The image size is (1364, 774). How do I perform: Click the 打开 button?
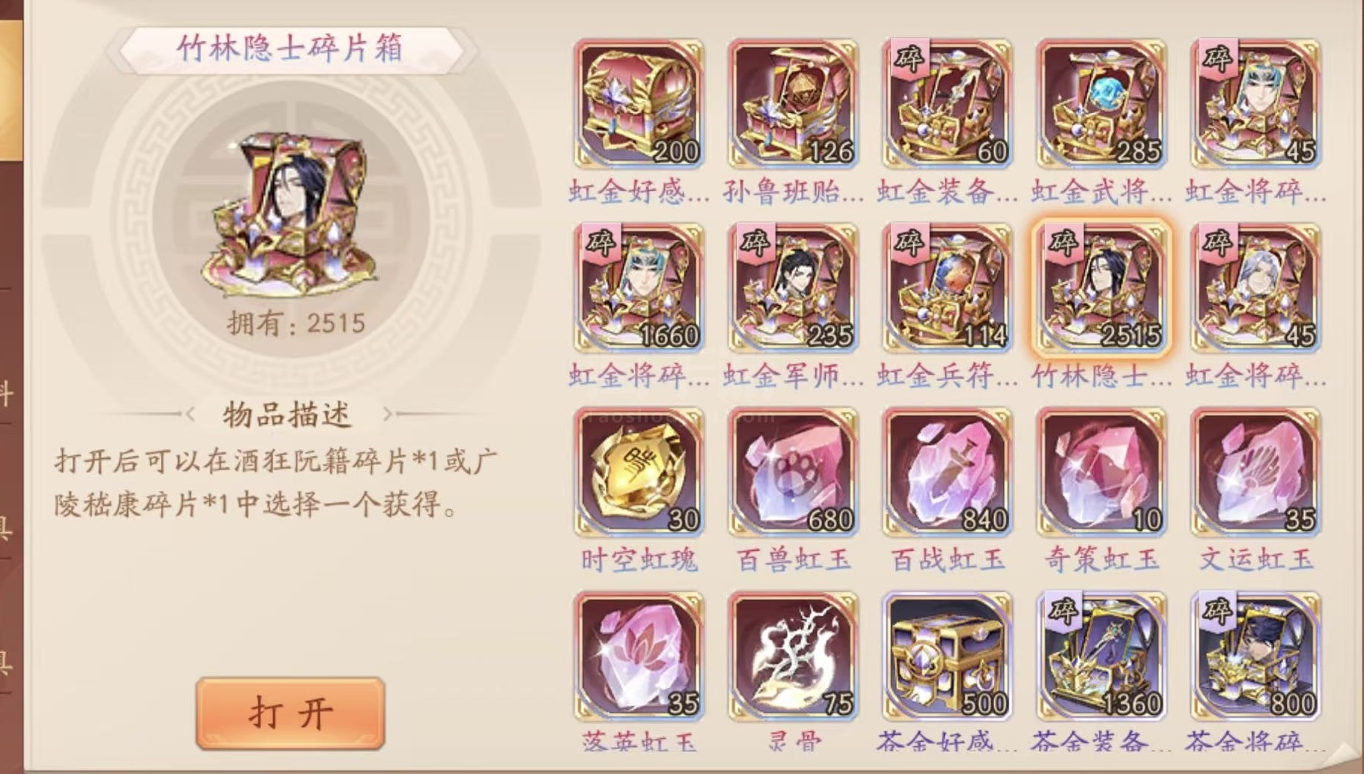coord(290,713)
